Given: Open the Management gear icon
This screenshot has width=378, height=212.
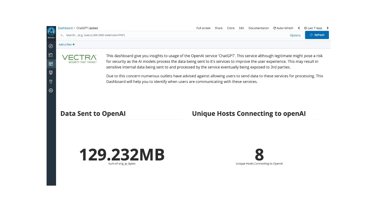Looking at the screenshot, I should [51, 90].
